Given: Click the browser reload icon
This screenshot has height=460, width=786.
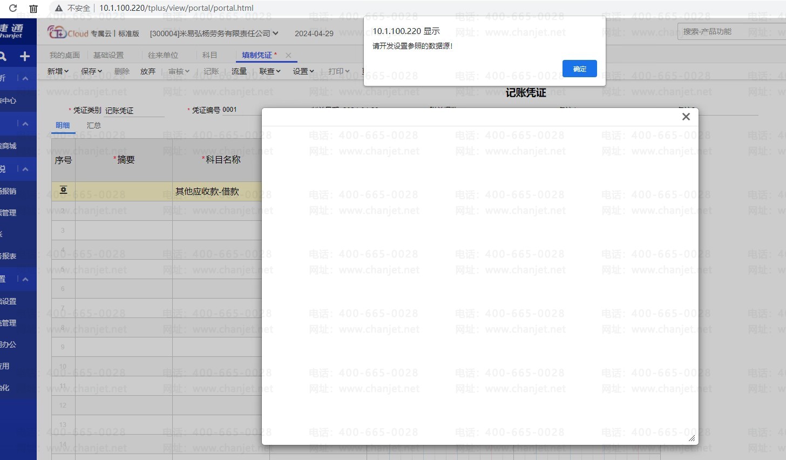Looking at the screenshot, I should click(13, 8).
